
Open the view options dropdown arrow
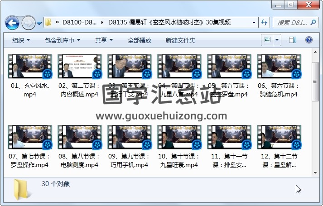(277, 40)
